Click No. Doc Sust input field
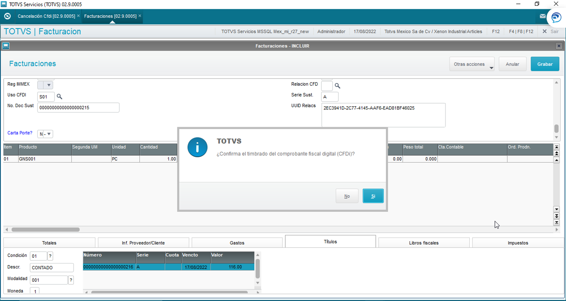Image resolution: width=566 pixels, height=301 pixels. (78, 108)
